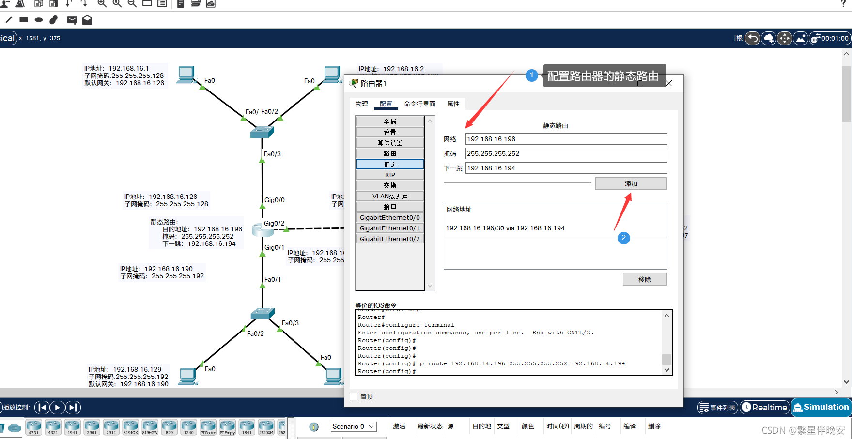852x439 pixels.
Task: Click the move object arrows icon
Action: (x=785, y=38)
